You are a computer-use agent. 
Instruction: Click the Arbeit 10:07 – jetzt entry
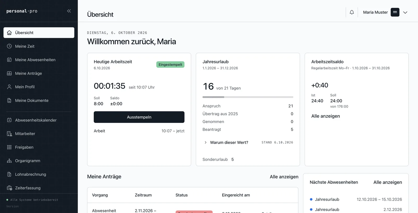point(139,131)
